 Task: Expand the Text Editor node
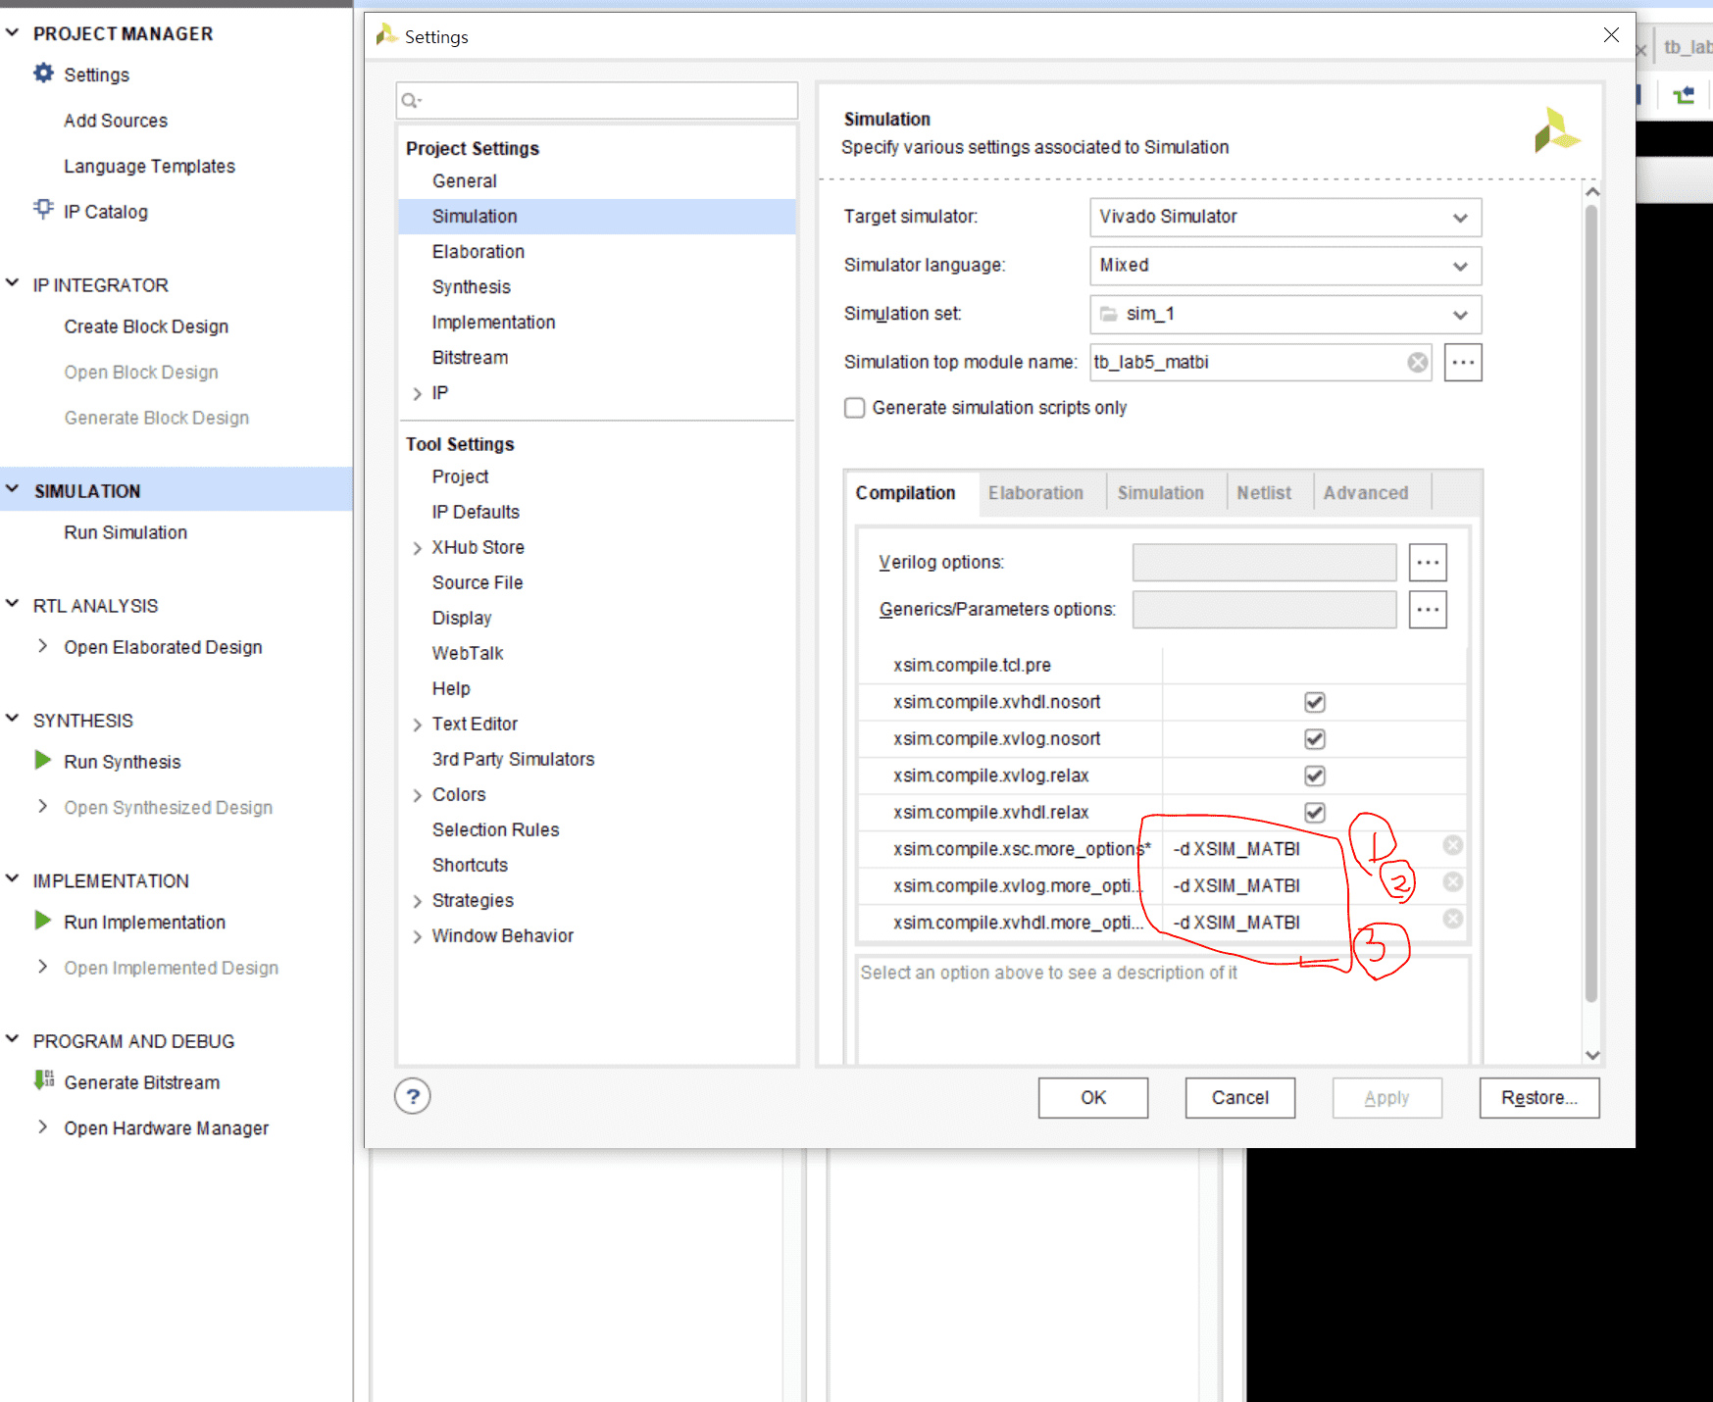point(418,725)
